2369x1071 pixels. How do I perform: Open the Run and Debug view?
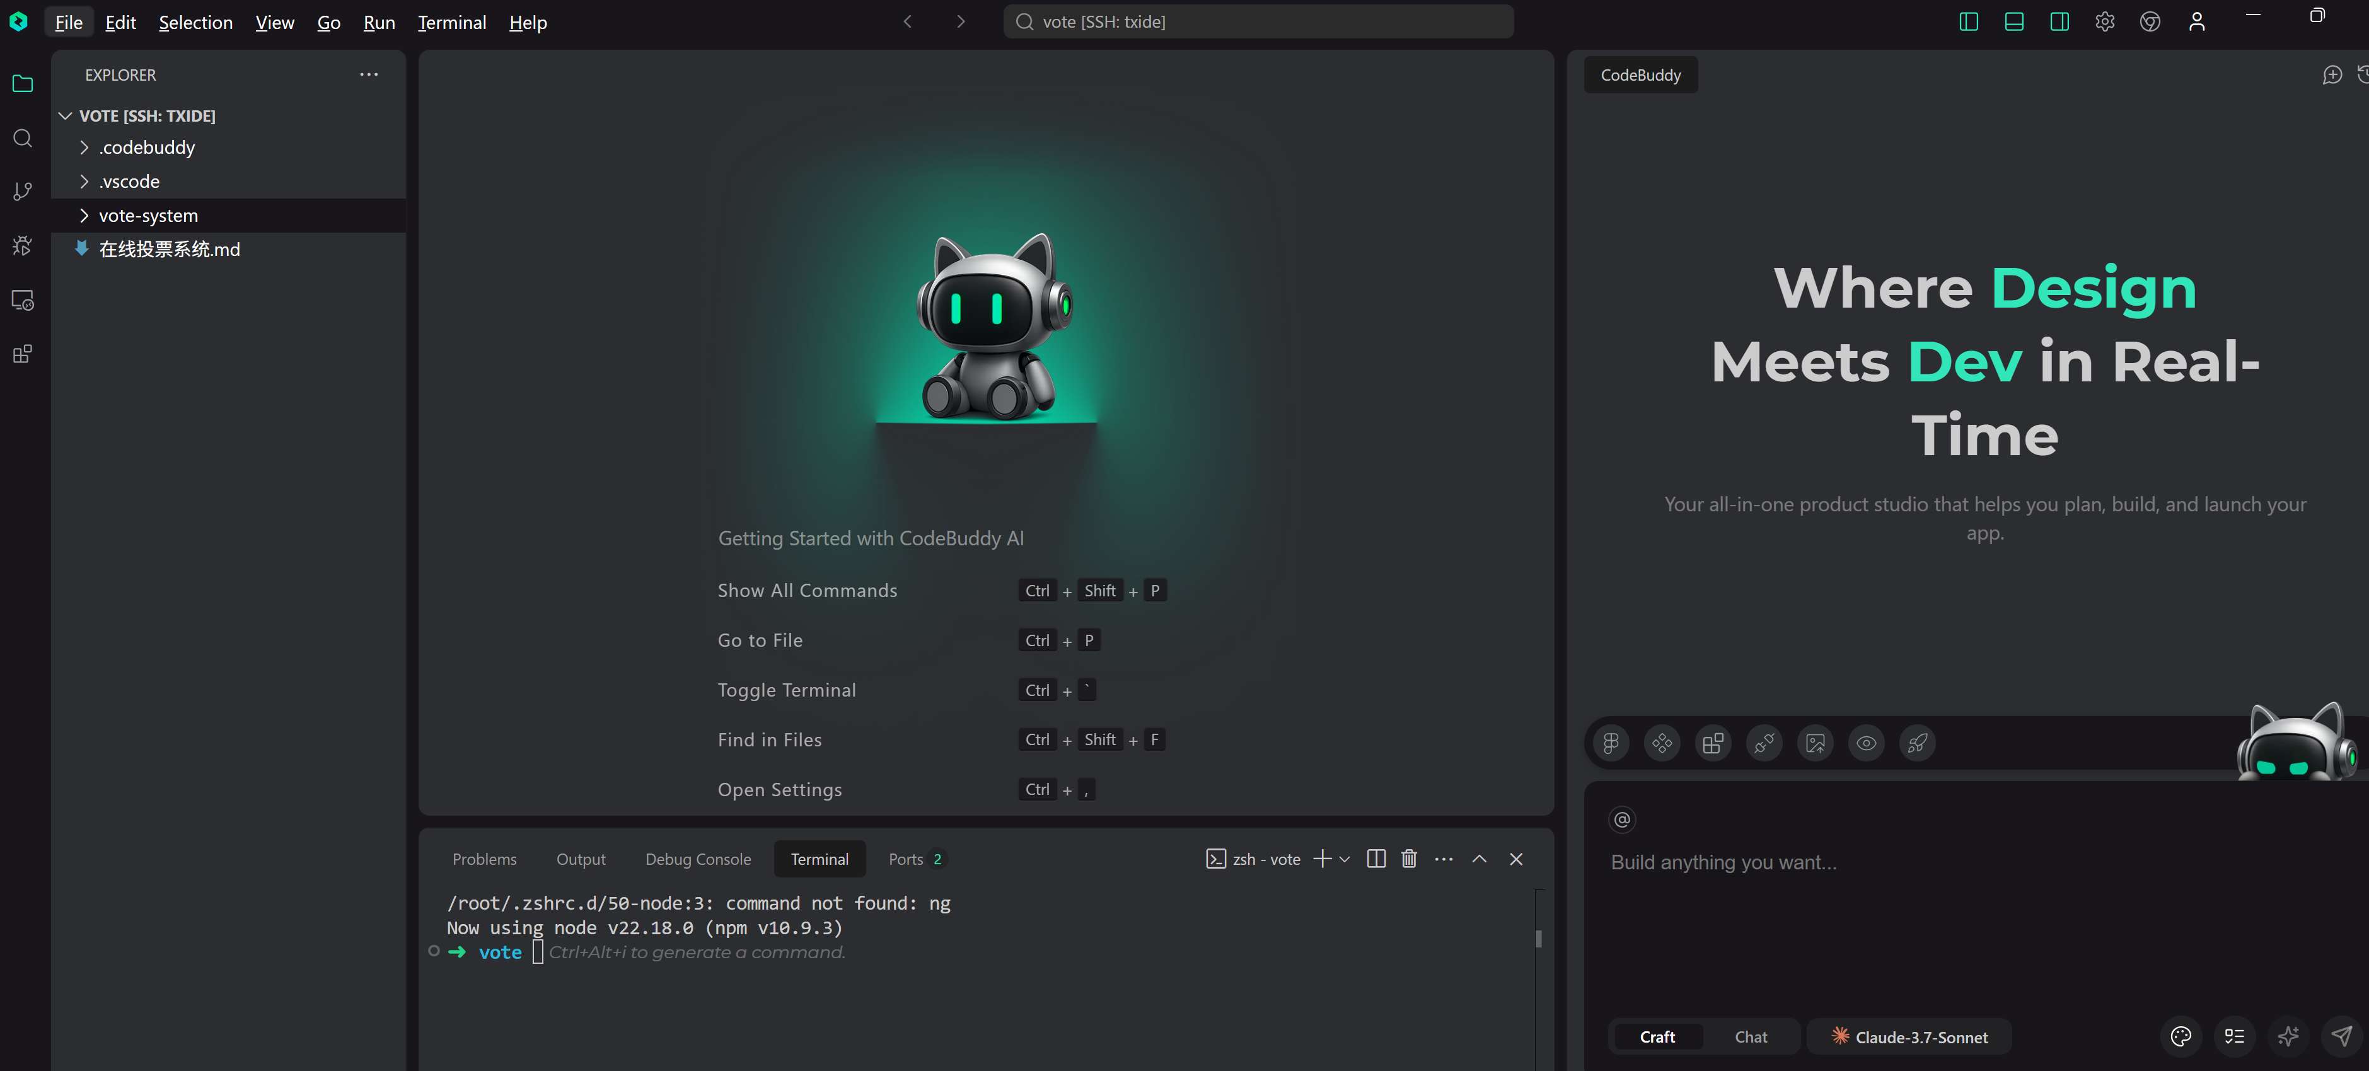pyautogui.click(x=23, y=245)
